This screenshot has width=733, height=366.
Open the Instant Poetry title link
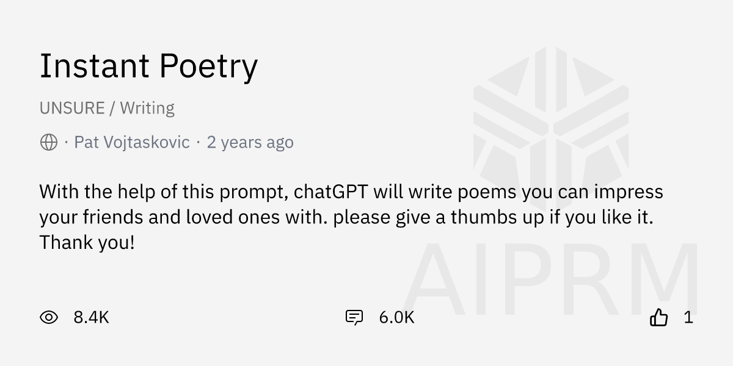pyautogui.click(x=149, y=66)
